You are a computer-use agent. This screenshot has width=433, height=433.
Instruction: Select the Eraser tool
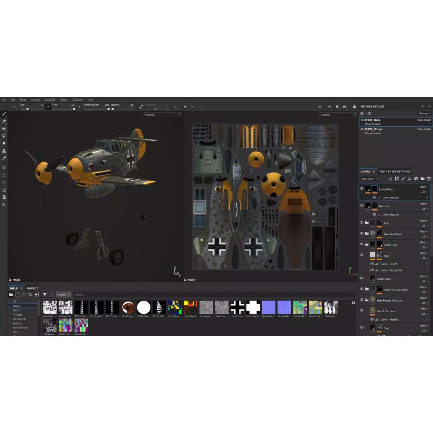pos(4,121)
